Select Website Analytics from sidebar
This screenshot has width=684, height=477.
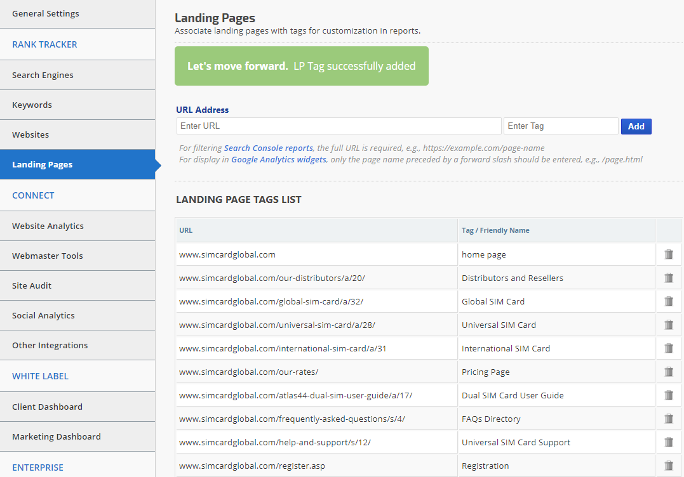pos(48,226)
